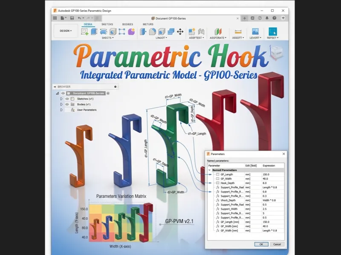Expand the Bodies (v1) tree node
Screen dimensions: 341x255
(61, 104)
